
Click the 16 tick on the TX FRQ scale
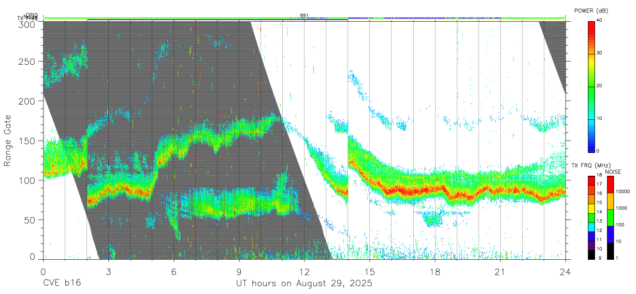(x=599, y=193)
